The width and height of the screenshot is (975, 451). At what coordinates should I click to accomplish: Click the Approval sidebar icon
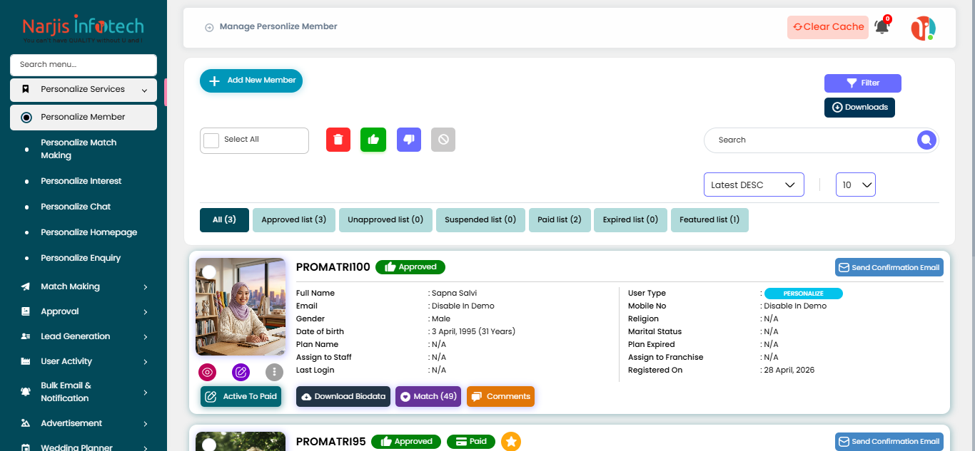point(26,311)
